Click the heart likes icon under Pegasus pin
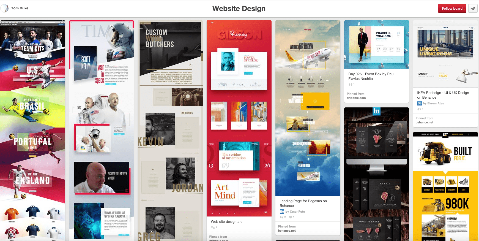The height and width of the screenshot is (241, 479). [291, 217]
